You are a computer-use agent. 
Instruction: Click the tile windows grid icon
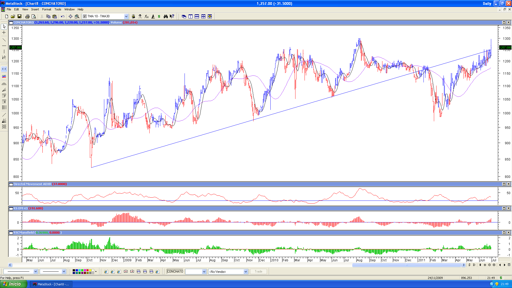pyautogui.click(x=203, y=17)
